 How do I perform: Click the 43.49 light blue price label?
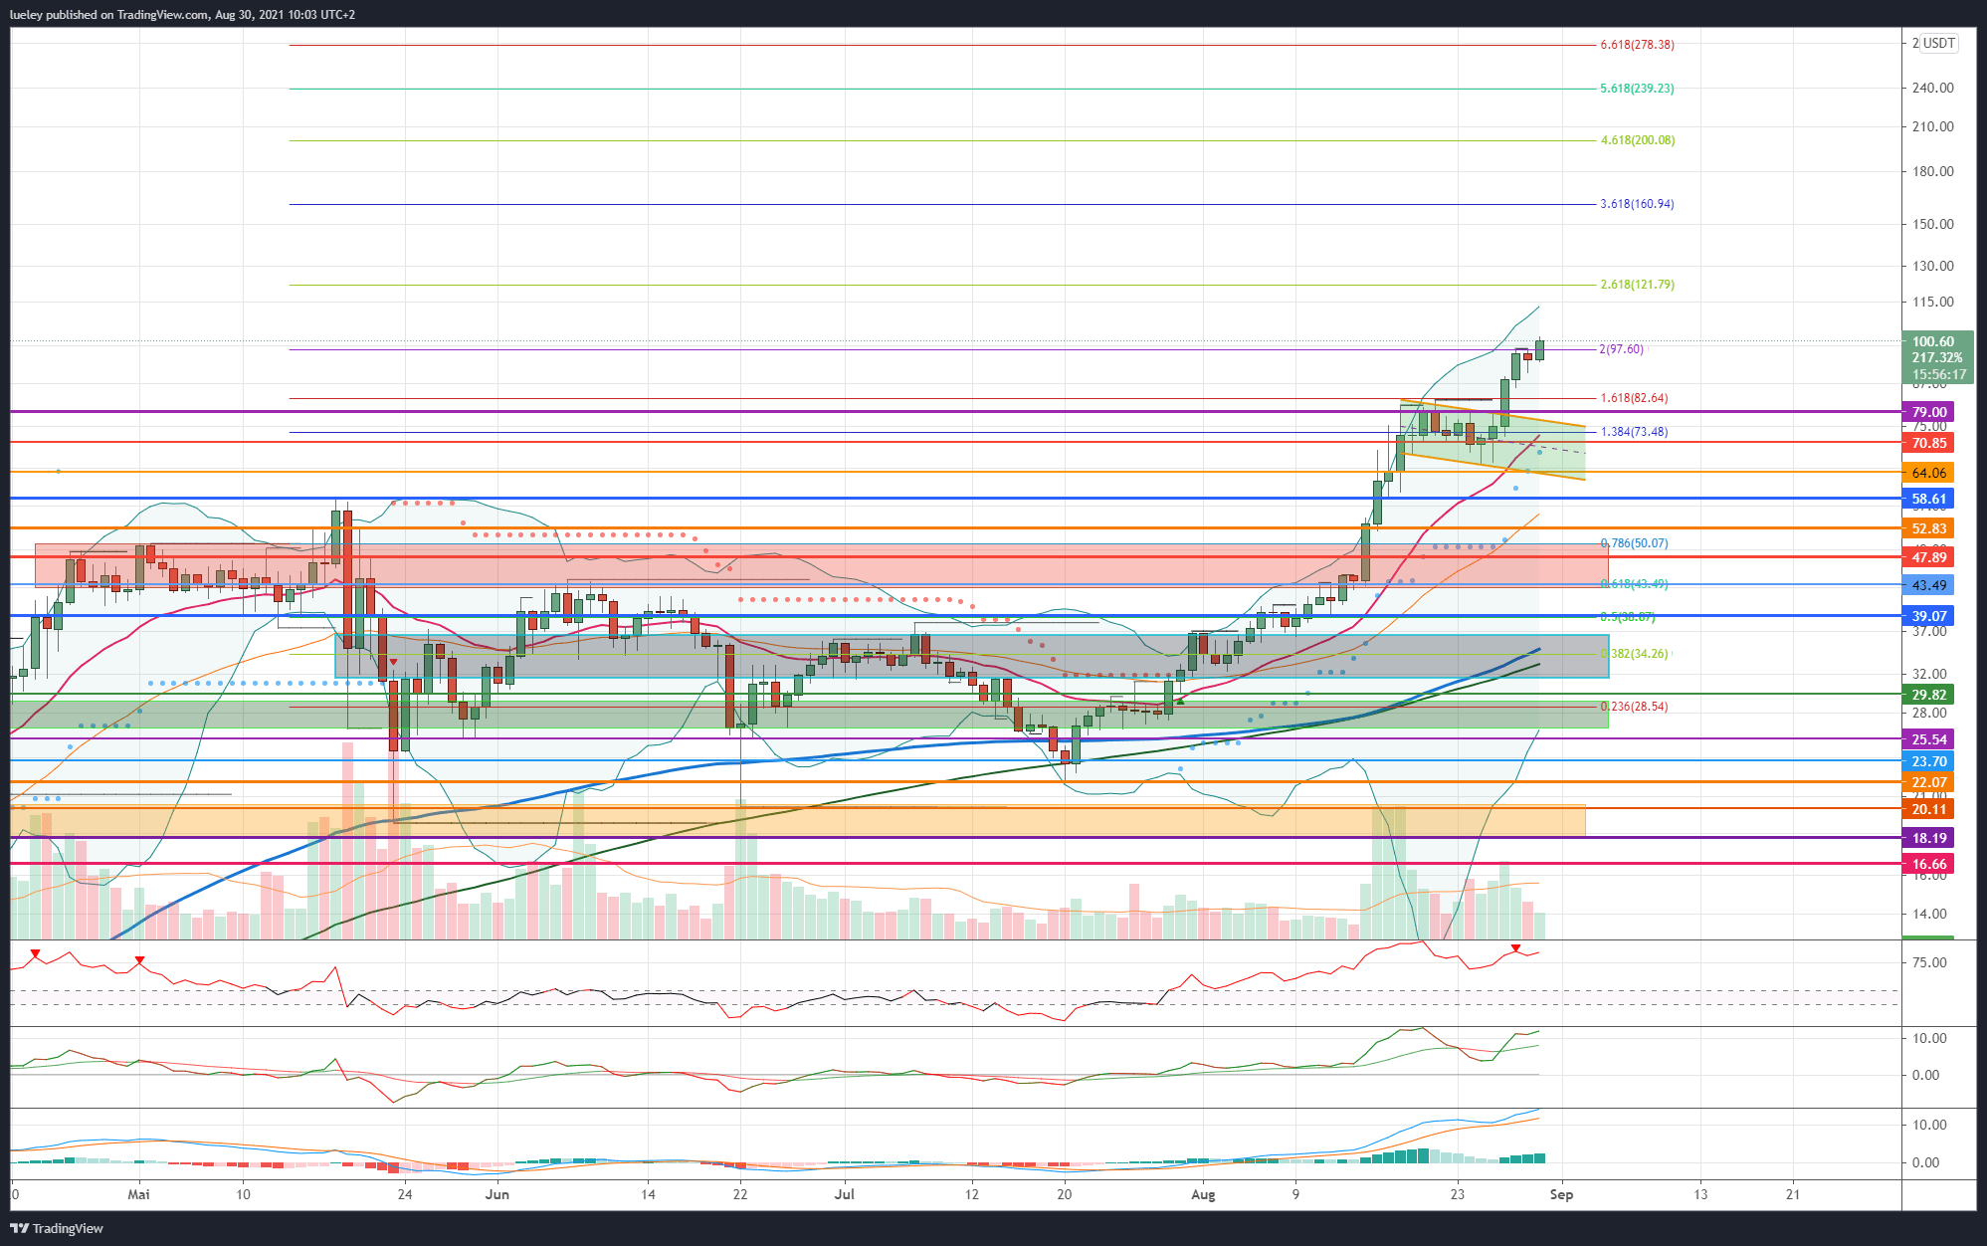[x=1928, y=585]
